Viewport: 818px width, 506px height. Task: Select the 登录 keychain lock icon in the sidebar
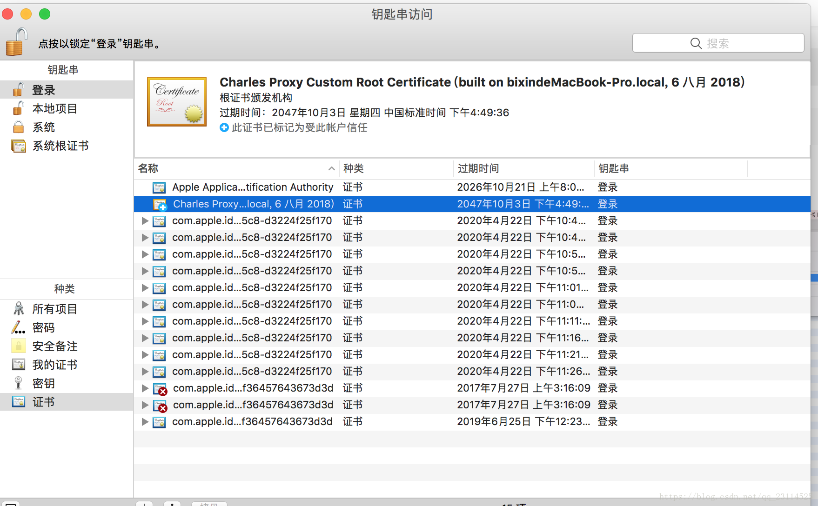(18, 89)
